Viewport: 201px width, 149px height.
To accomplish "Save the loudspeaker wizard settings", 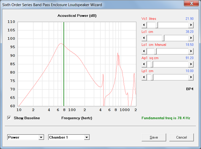I will [154, 137].
